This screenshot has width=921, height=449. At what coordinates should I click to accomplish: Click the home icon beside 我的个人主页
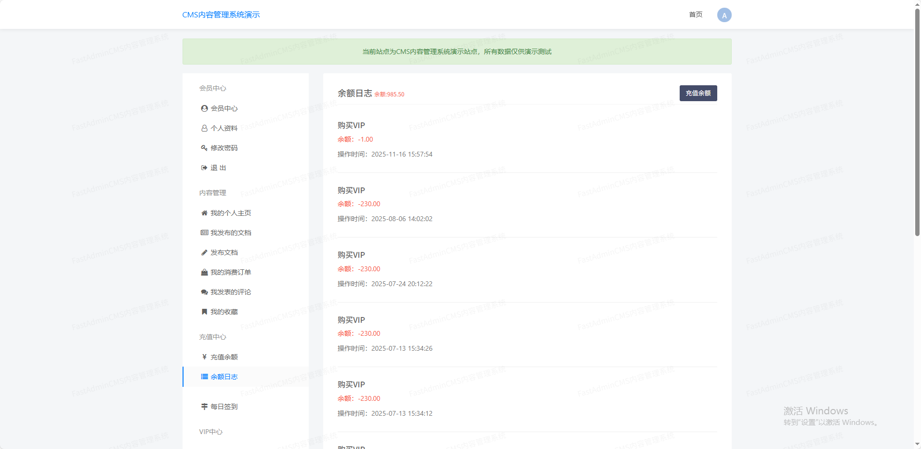[204, 213]
